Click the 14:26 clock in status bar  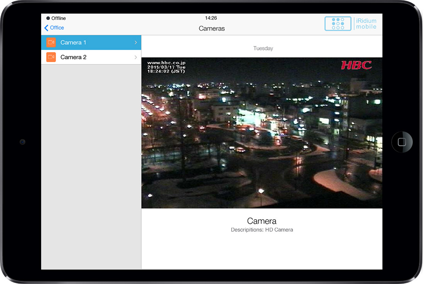pos(211,18)
